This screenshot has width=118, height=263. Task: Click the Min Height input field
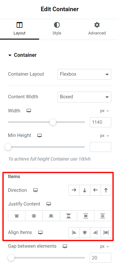point(101,147)
